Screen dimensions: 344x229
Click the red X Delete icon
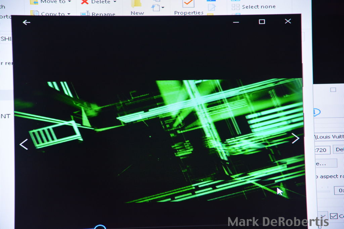85,2
